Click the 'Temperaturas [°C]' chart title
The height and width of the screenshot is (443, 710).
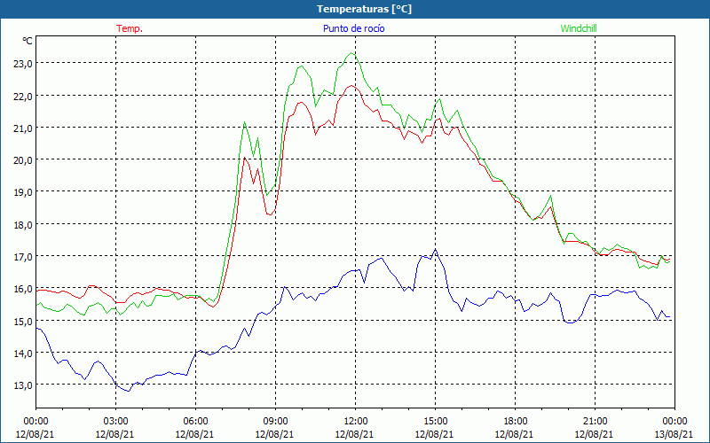pyautogui.click(x=364, y=9)
